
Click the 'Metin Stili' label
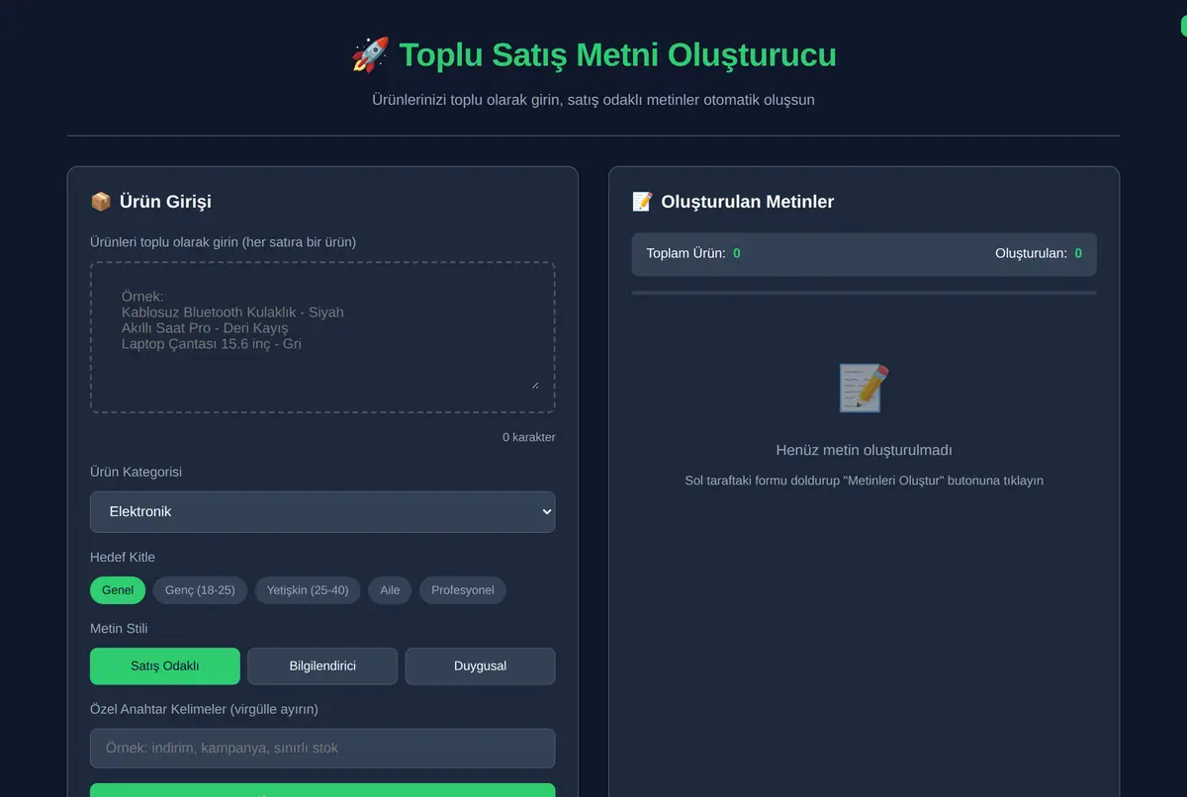pos(119,628)
